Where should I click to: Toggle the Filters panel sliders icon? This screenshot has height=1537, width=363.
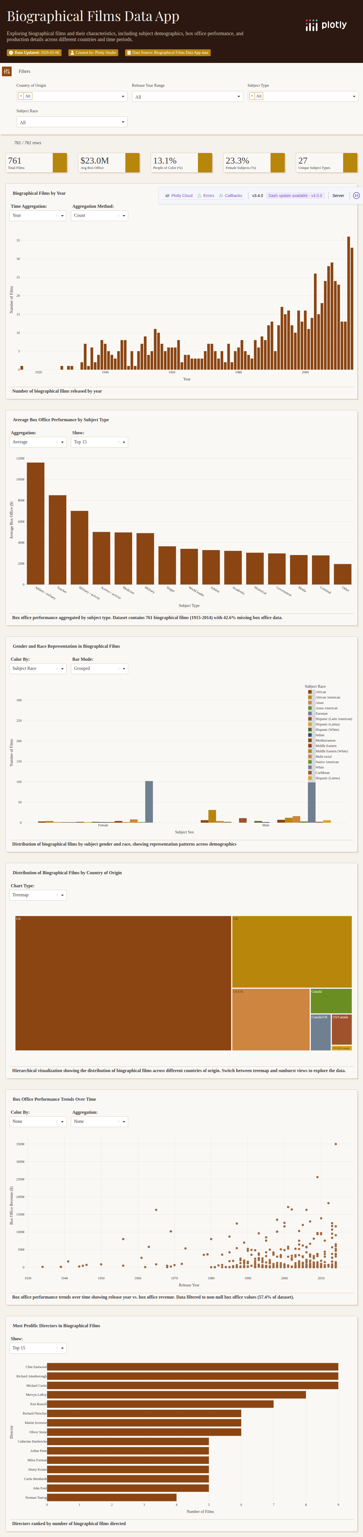[7, 72]
